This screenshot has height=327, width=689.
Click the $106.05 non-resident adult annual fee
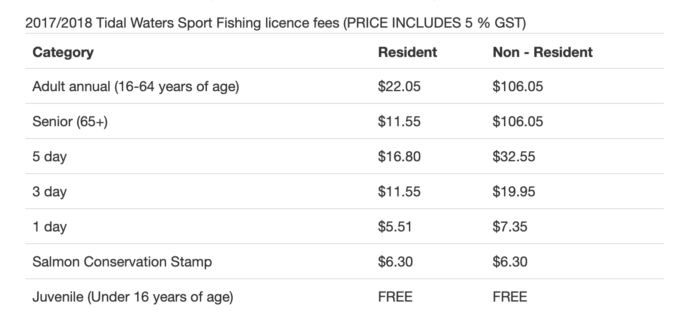point(517,86)
